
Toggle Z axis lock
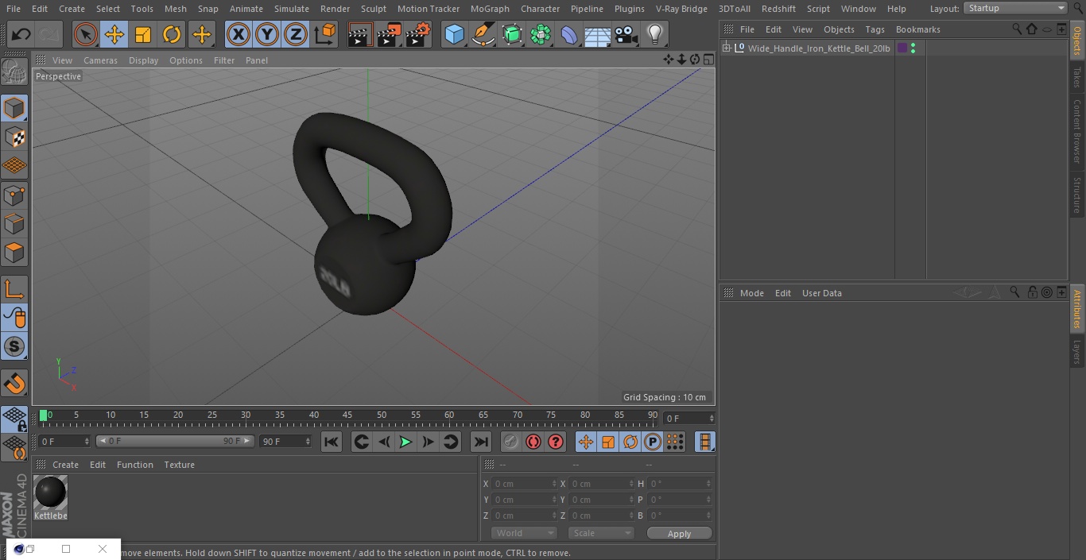click(296, 34)
